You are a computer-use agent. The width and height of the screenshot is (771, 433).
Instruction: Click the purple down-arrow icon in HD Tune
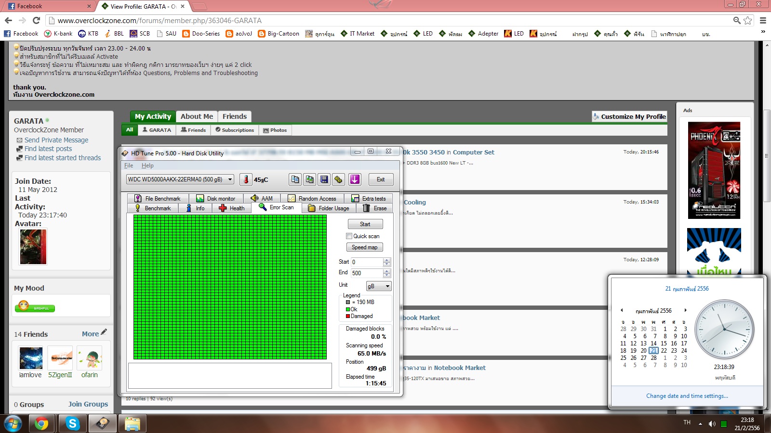[x=355, y=179]
